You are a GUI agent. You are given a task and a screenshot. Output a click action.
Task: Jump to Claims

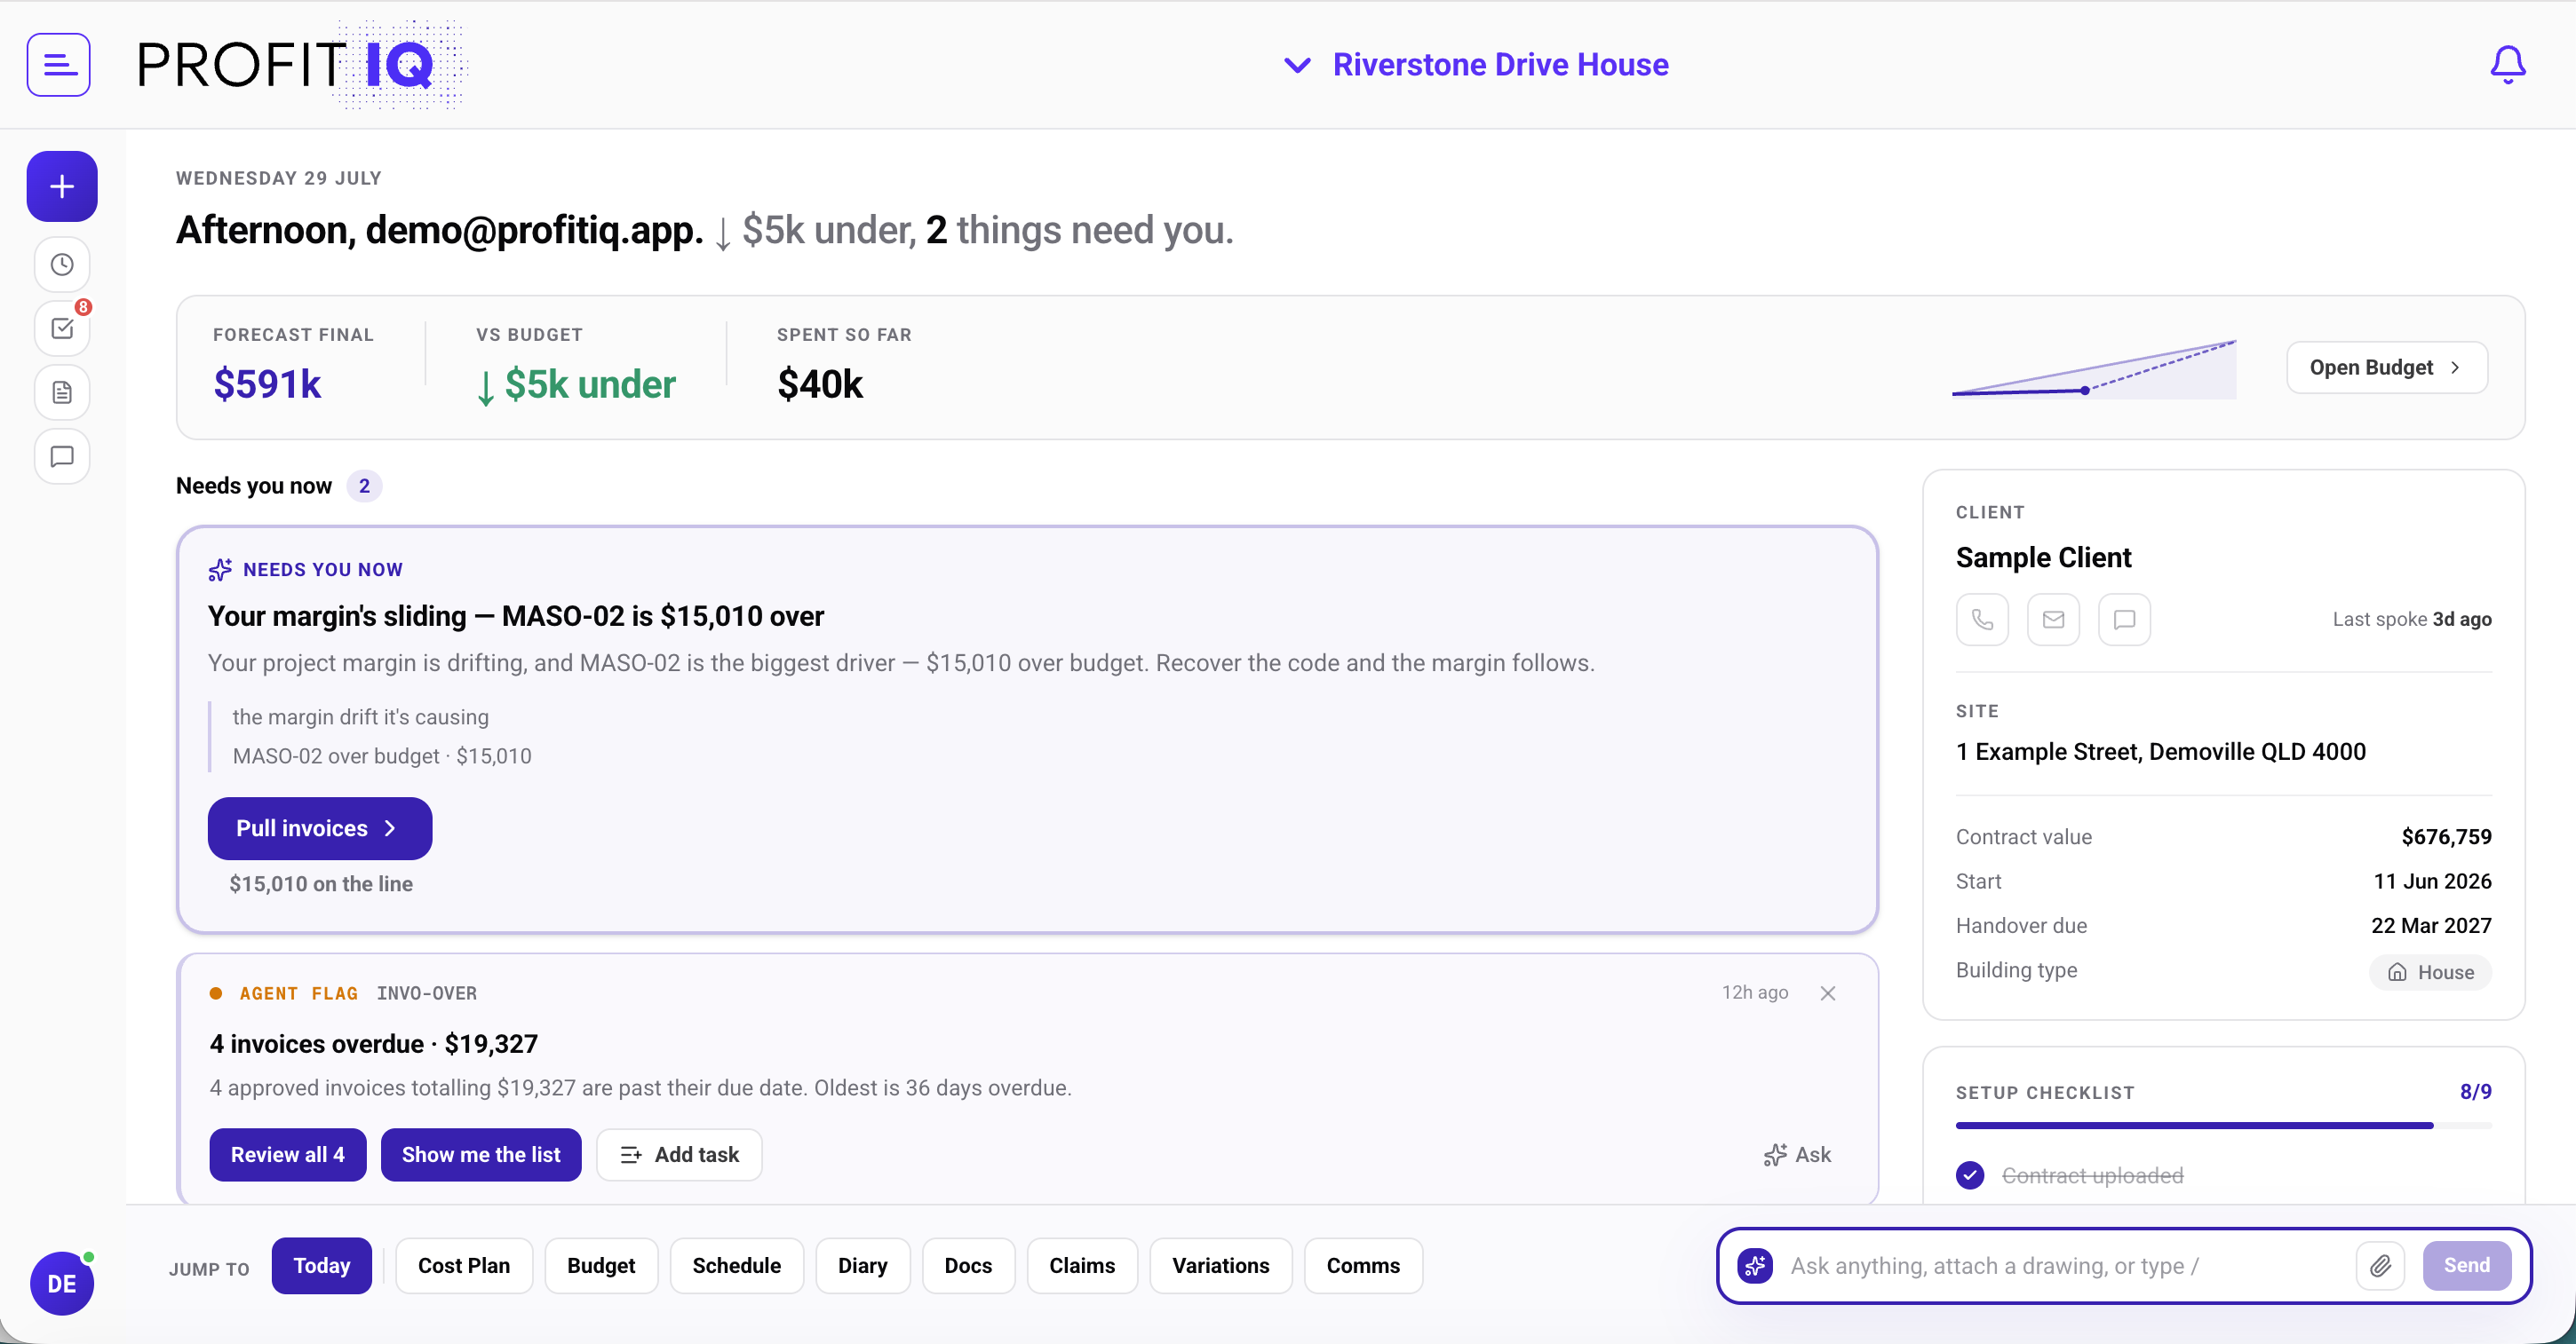(1082, 1266)
